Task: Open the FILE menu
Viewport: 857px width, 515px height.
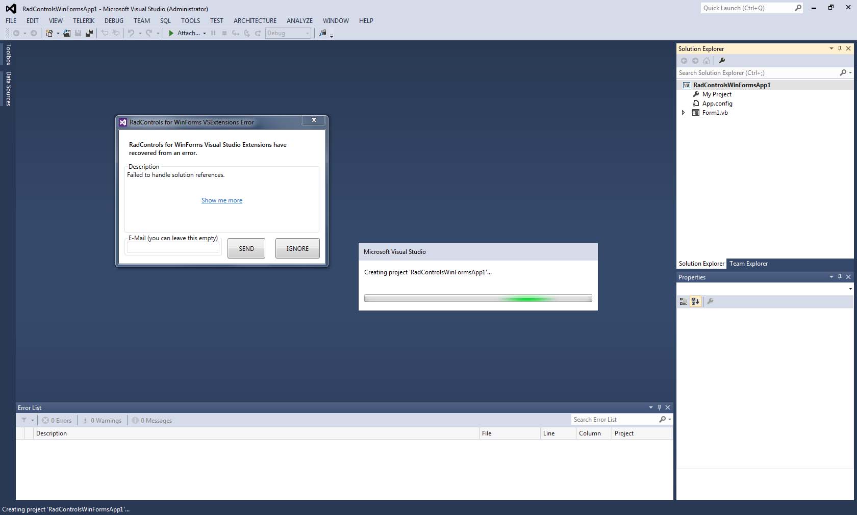Action: click(11, 21)
